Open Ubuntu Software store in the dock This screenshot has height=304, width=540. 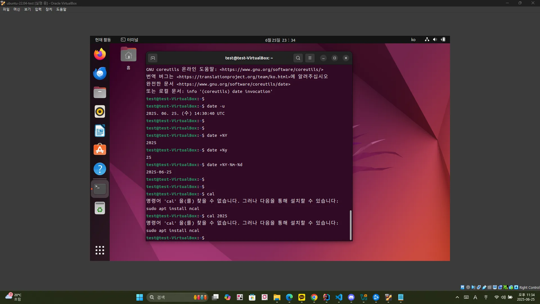tap(100, 150)
